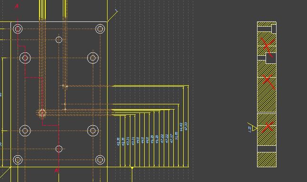Select the top-left corner counterbored hole
The image size is (307, 182).
coord(18,29)
